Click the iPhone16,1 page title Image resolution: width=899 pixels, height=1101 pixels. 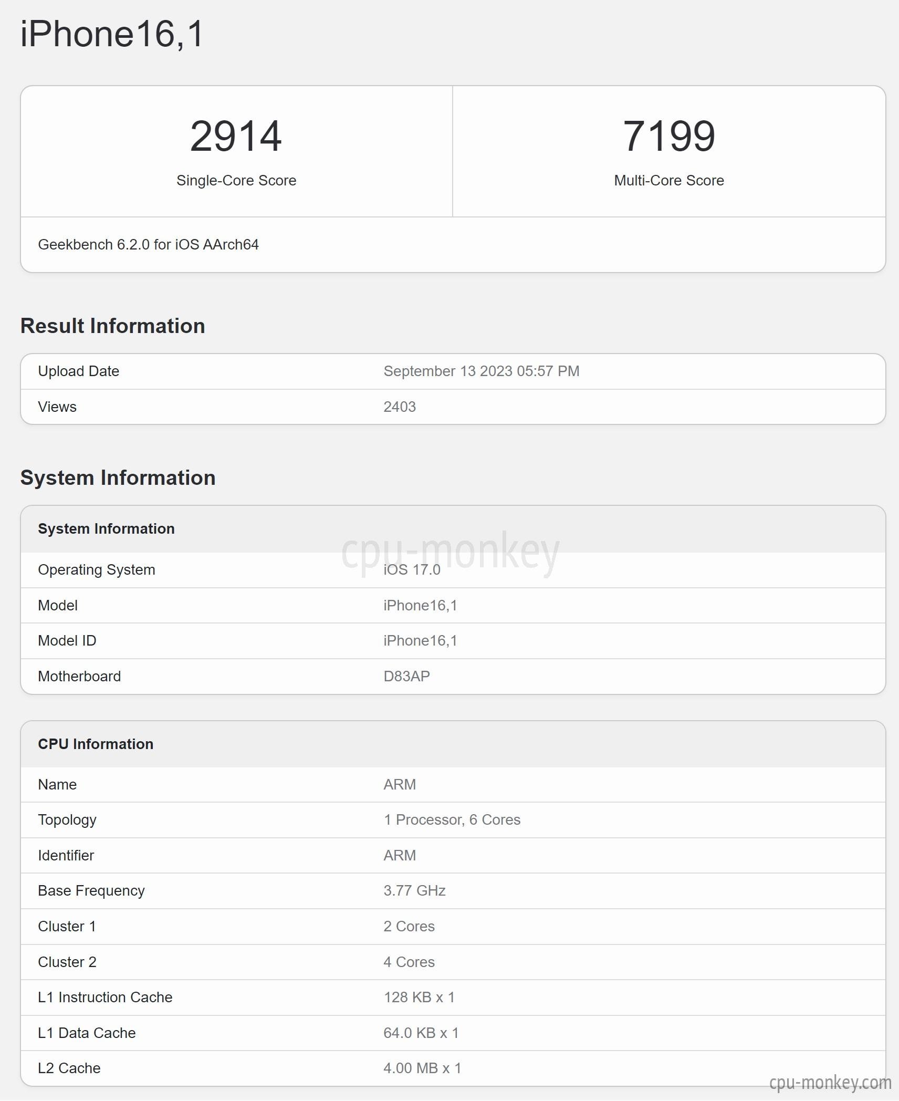click(112, 34)
